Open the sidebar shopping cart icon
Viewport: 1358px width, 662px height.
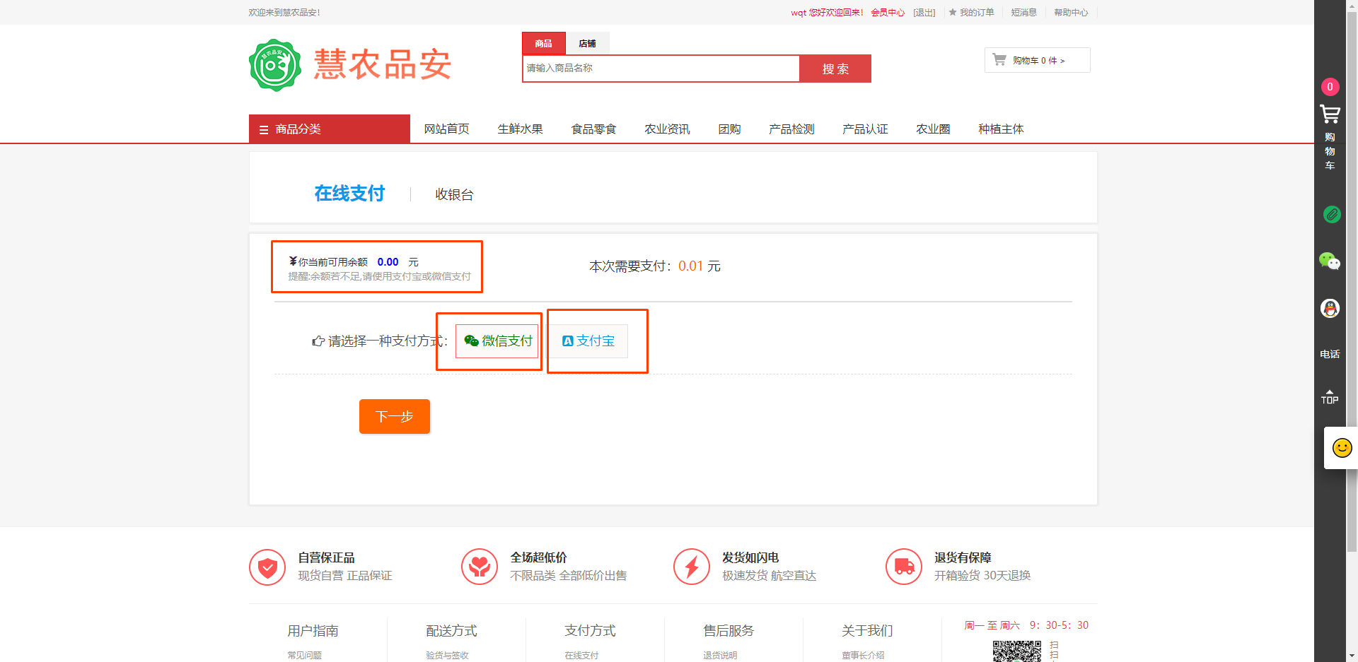1330,114
